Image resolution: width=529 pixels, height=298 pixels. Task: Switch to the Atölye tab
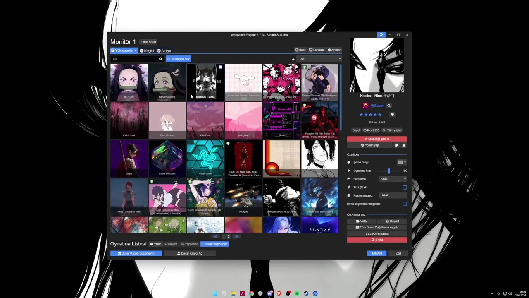click(x=164, y=50)
